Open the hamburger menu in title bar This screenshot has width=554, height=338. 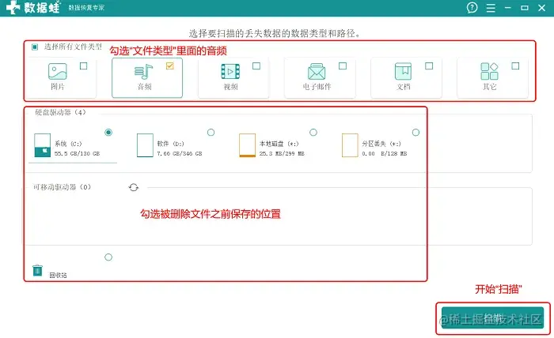(x=491, y=8)
